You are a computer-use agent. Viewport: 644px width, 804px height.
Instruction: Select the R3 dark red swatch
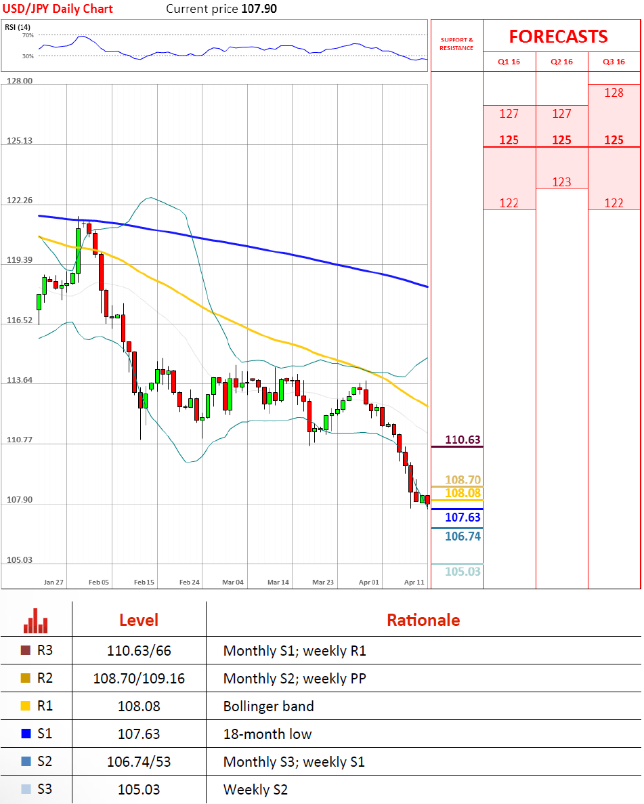point(26,650)
